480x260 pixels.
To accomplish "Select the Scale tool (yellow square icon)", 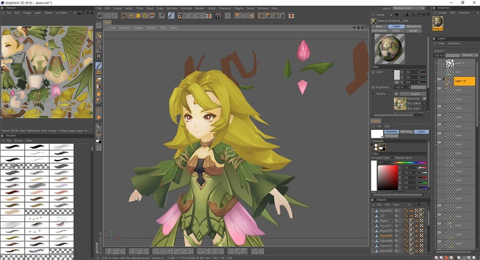I will [x=138, y=16].
